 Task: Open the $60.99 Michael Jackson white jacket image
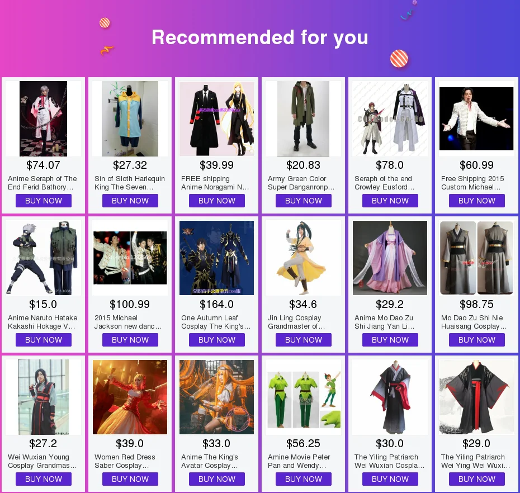tap(476, 118)
